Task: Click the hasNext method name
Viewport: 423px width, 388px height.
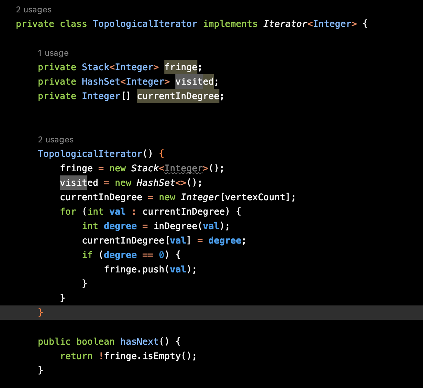Action: tap(139, 342)
